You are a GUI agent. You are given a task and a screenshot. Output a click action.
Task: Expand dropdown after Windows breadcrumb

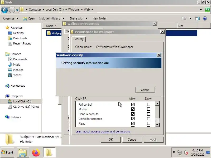[x=82, y=9]
